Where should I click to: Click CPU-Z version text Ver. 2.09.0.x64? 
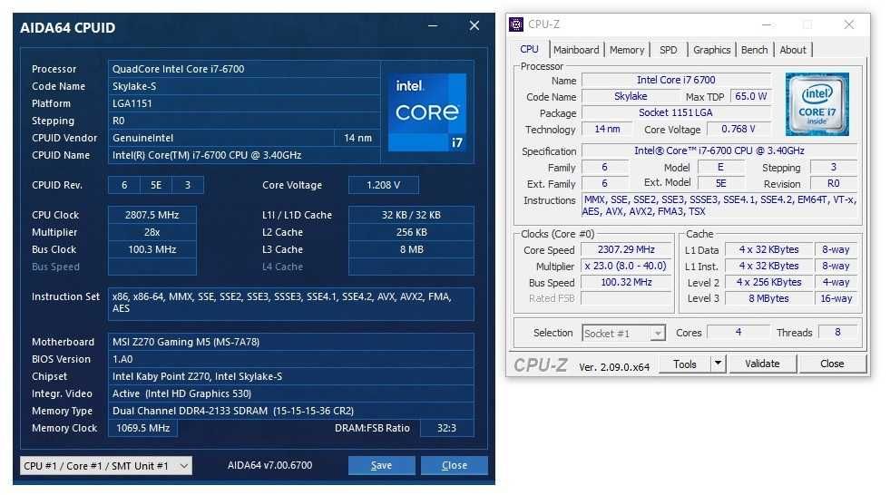614,367
